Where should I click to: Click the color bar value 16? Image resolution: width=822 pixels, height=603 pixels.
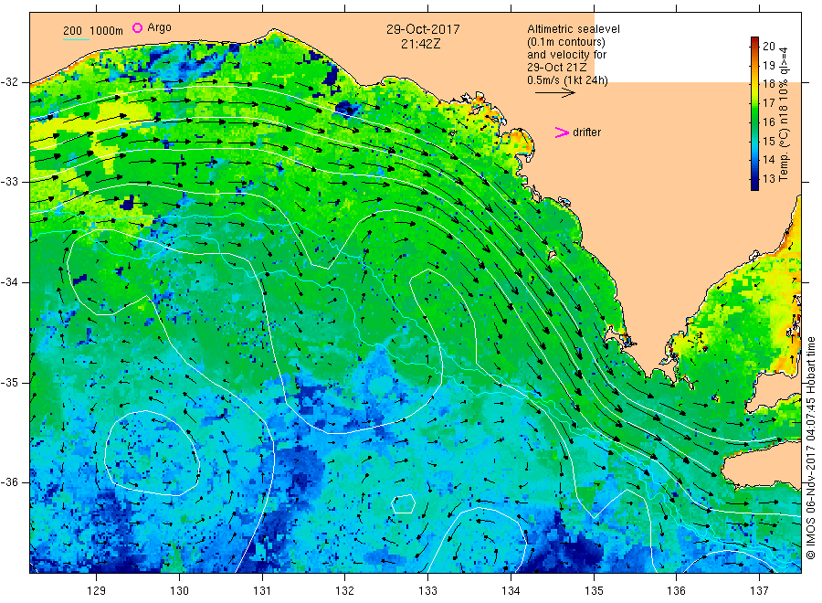click(769, 122)
